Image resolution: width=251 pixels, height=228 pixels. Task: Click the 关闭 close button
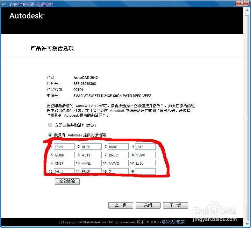tap(148, 205)
